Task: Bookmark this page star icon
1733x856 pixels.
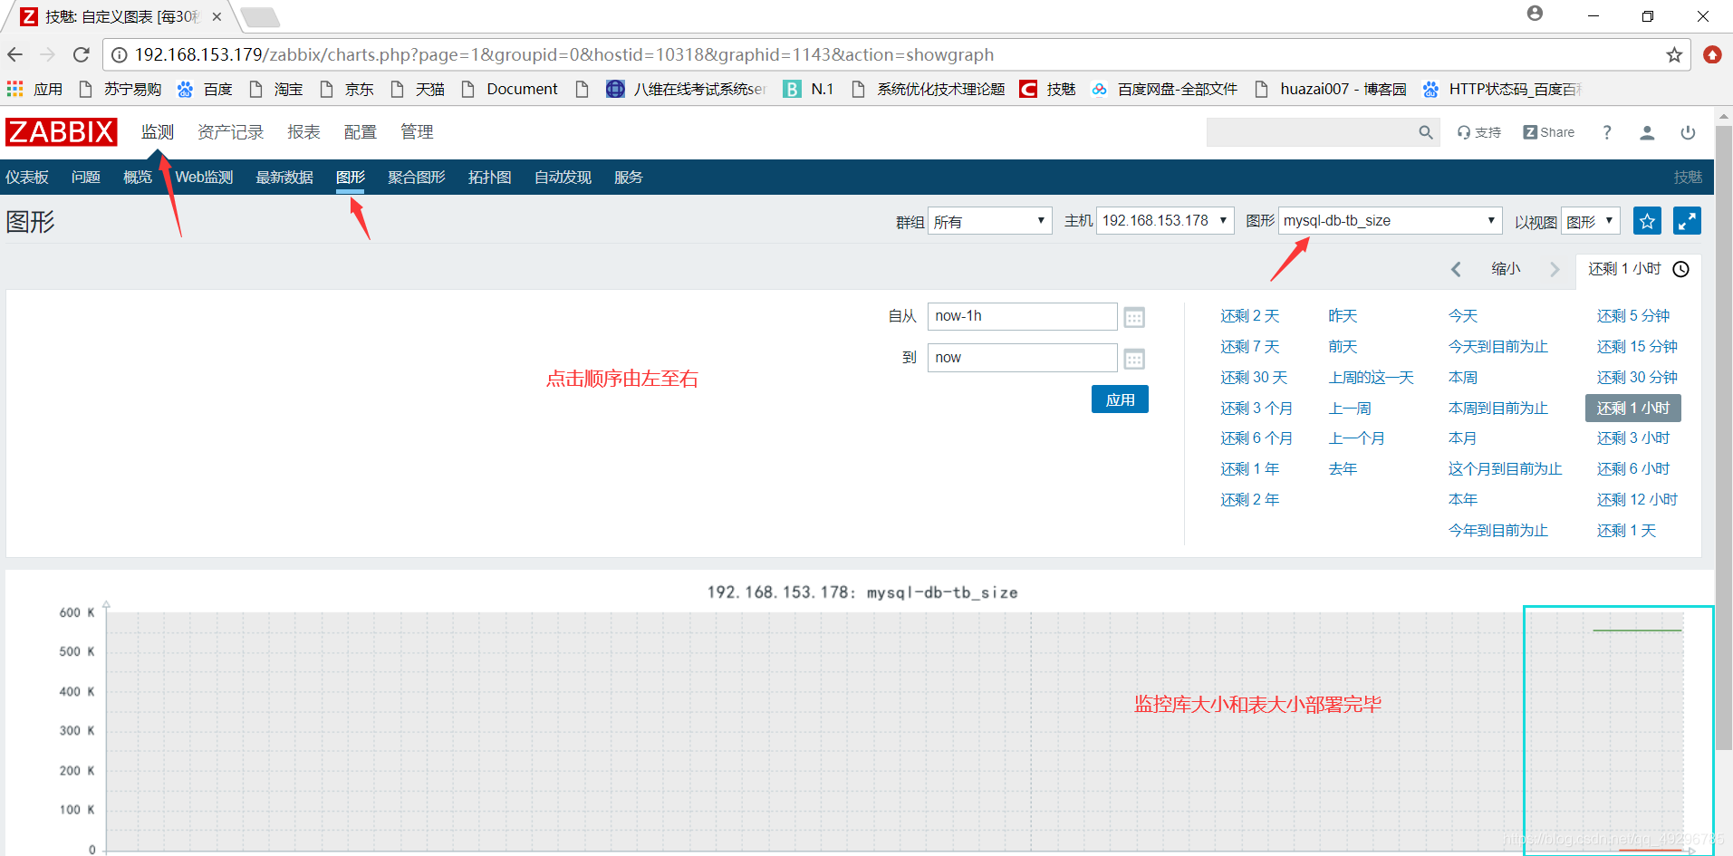Action: pyautogui.click(x=1674, y=55)
